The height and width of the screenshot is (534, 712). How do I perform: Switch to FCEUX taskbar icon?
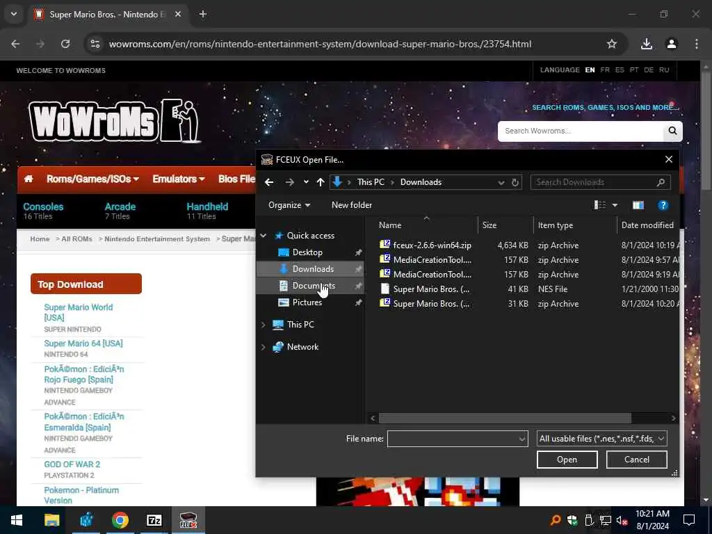click(x=188, y=520)
